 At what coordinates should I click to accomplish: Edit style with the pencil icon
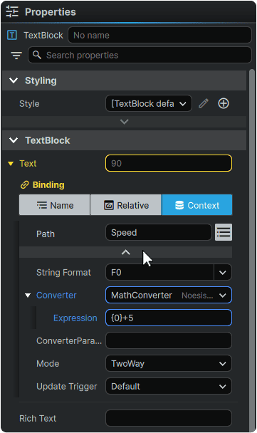pos(204,104)
